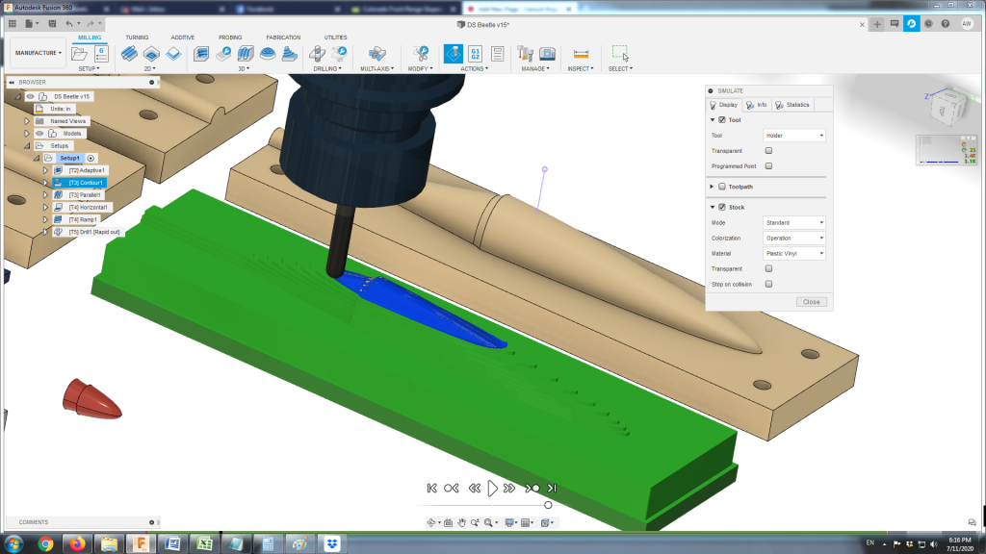Switch to the Statistics tab

pos(793,104)
